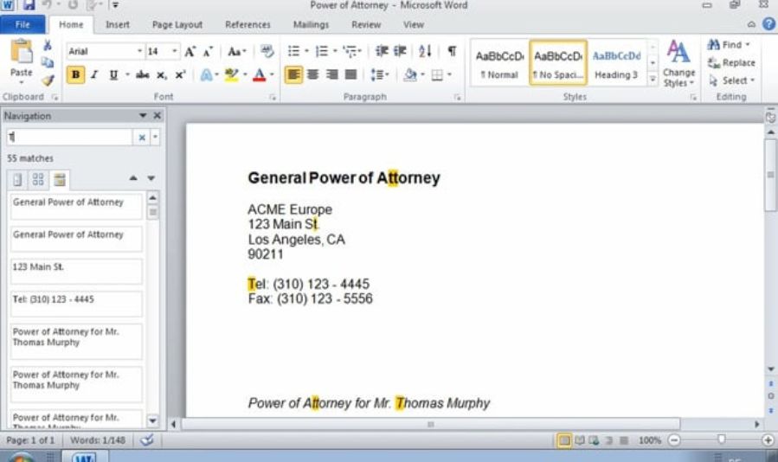Open Find dropdown arrow

(x=747, y=45)
